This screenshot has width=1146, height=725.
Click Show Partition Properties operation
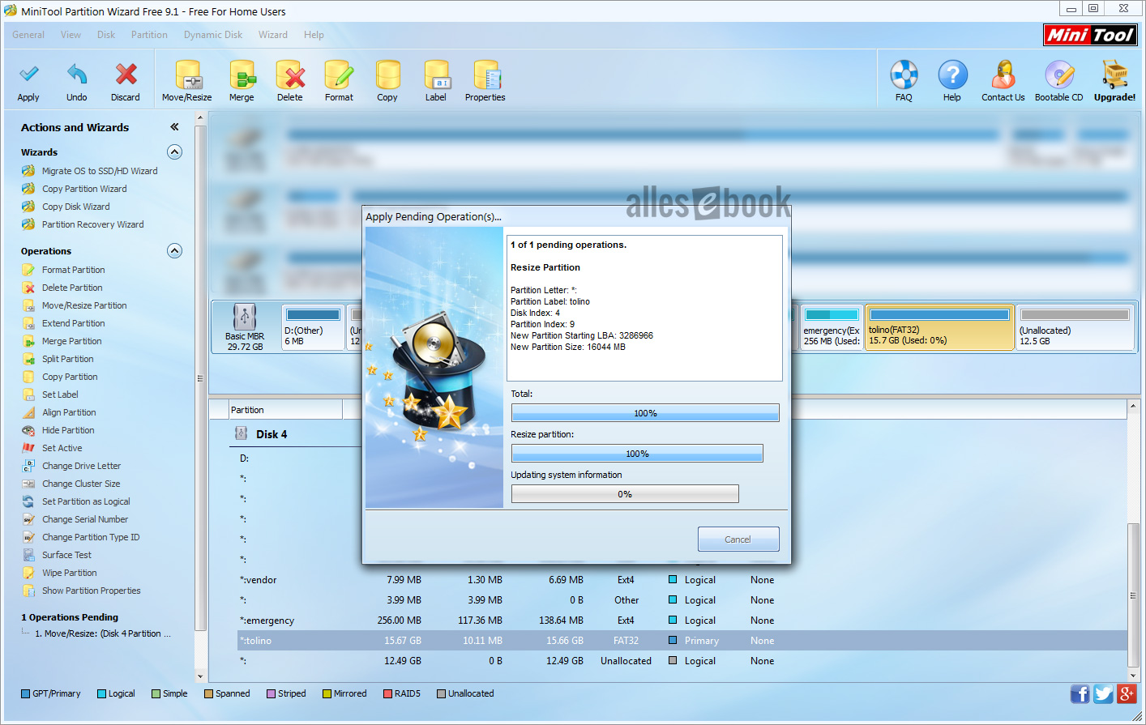tap(92, 591)
